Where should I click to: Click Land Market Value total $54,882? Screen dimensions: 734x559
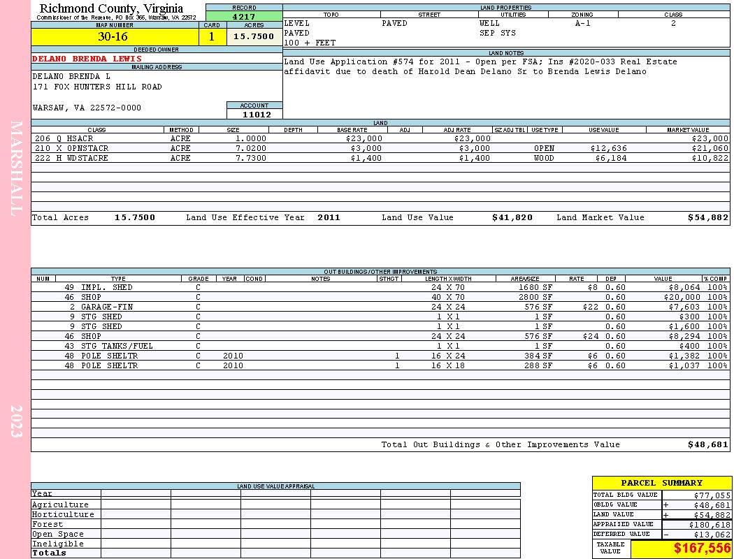[708, 217]
